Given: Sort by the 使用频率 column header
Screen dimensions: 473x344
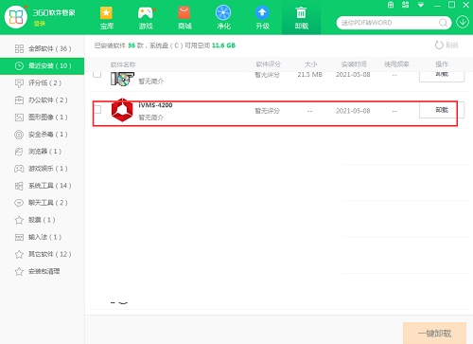Looking at the screenshot, I should (x=396, y=64).
